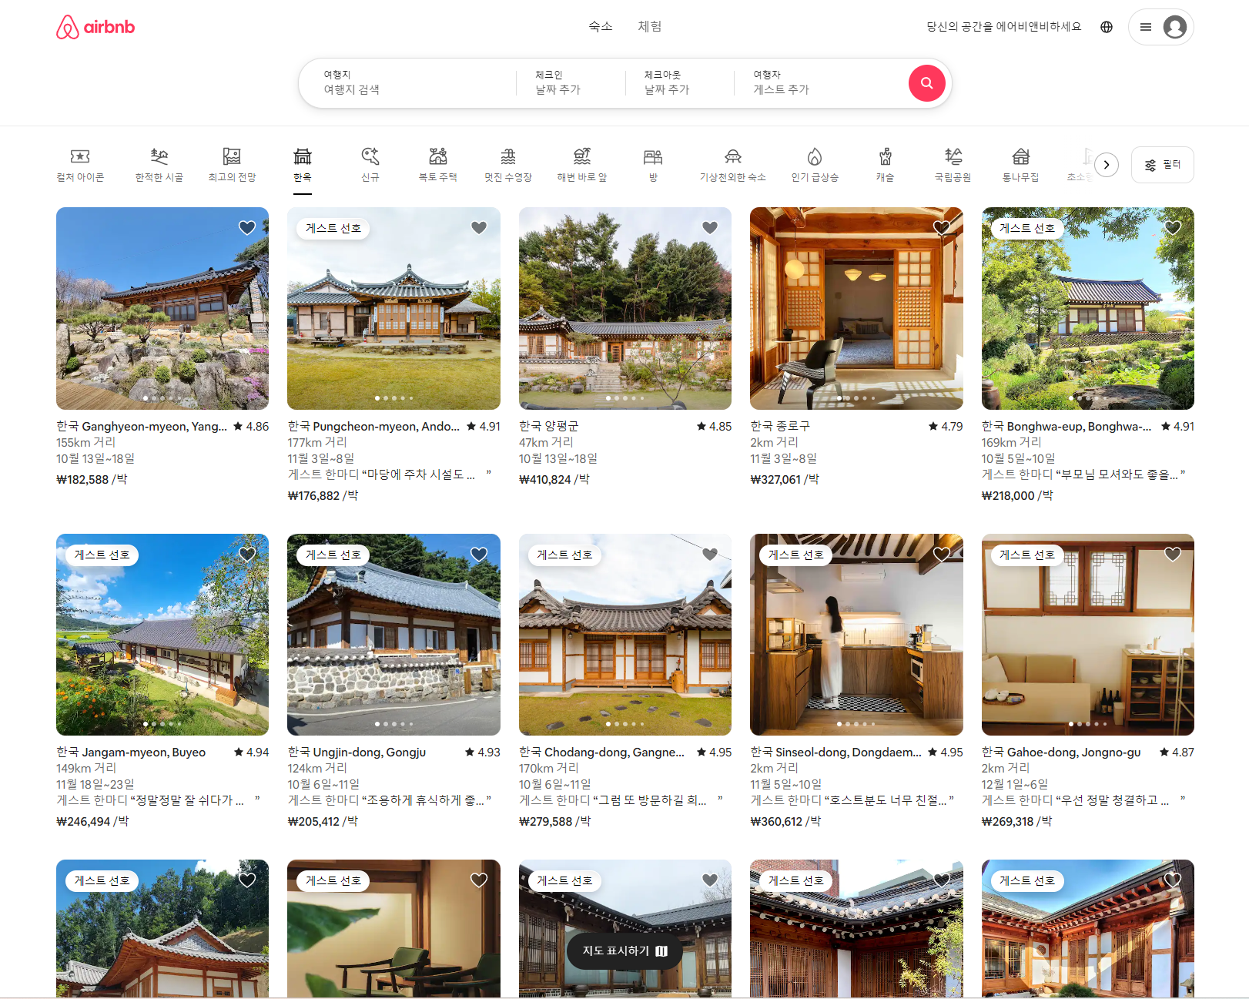Favorite the 양평군 listing heart

point(710,228)
